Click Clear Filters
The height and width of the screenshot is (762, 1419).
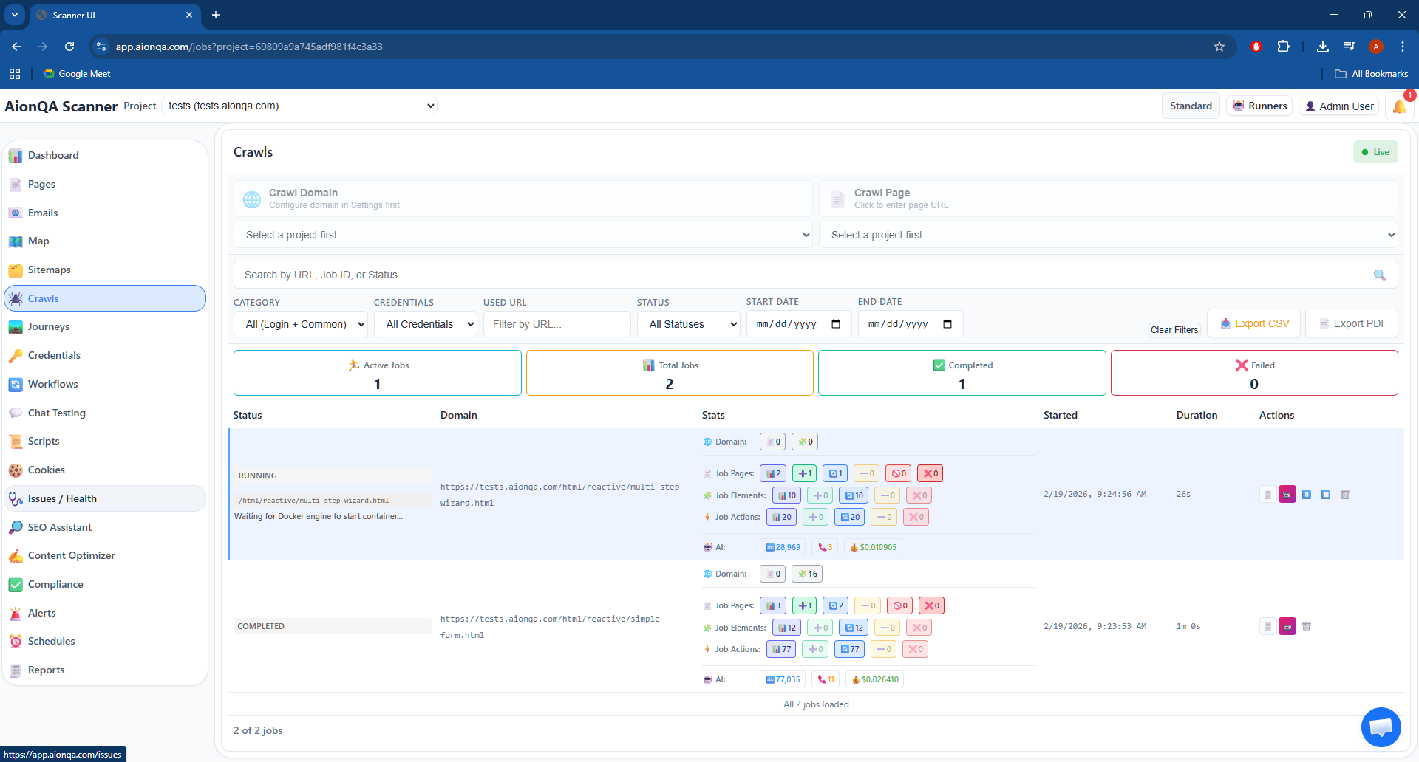[1174, 330]
